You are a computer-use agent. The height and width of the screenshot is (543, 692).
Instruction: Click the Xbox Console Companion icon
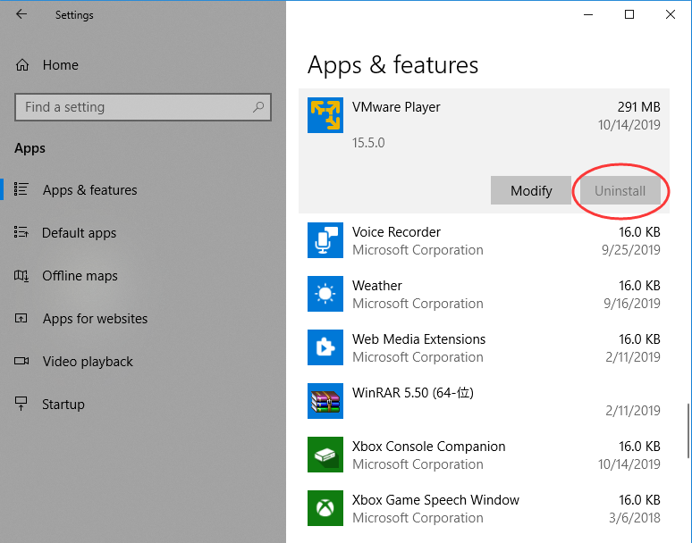click(325, 455)
